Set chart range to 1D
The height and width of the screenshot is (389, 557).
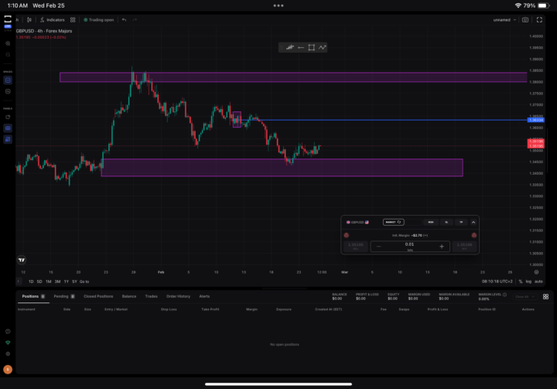click(31, 282)
